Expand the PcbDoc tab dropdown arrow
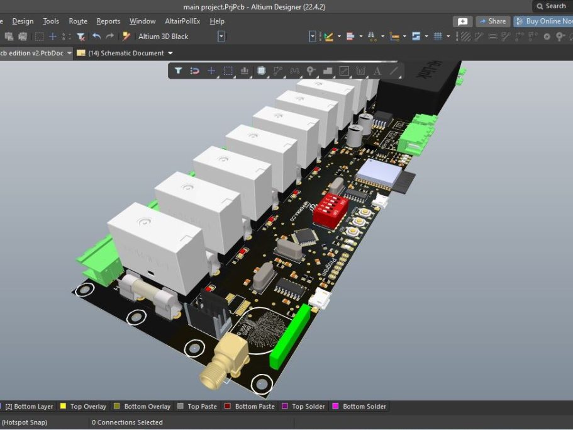Viewport: 573px width, 430px height. [x=69, y=53]
